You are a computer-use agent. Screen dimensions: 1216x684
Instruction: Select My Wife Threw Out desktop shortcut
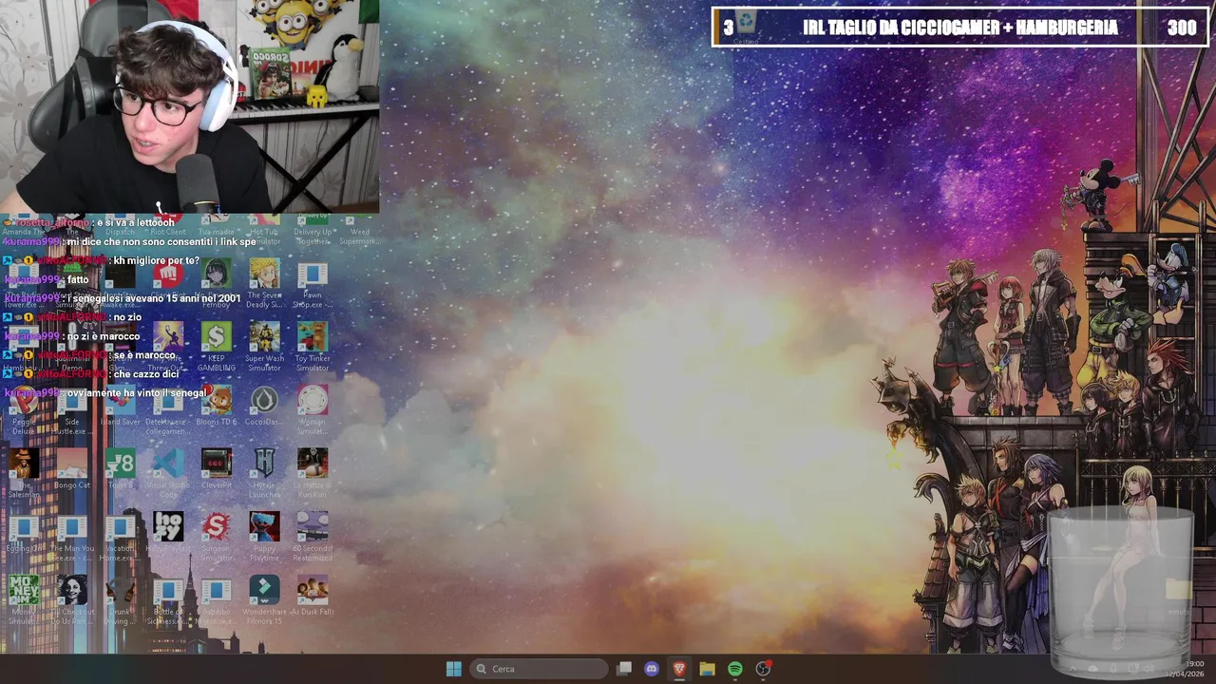pos(168,348)
